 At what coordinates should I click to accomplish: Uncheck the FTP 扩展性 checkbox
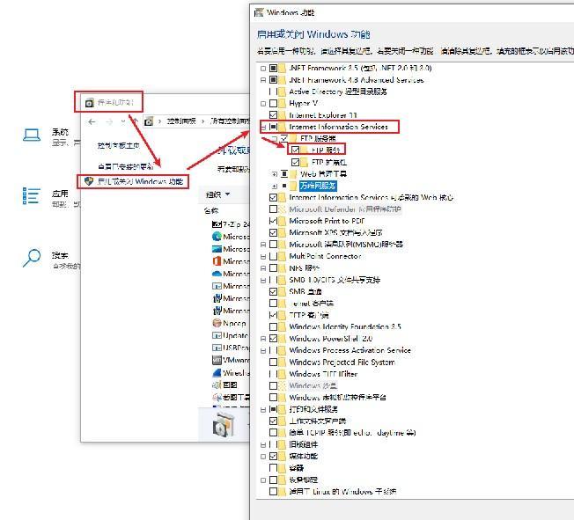296,162
